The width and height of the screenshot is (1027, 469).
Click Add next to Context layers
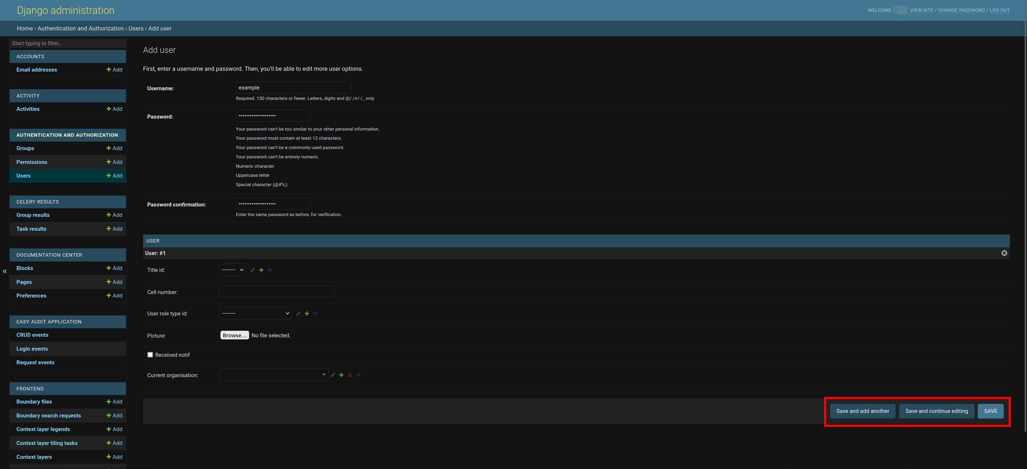click(x=114, y=457)
